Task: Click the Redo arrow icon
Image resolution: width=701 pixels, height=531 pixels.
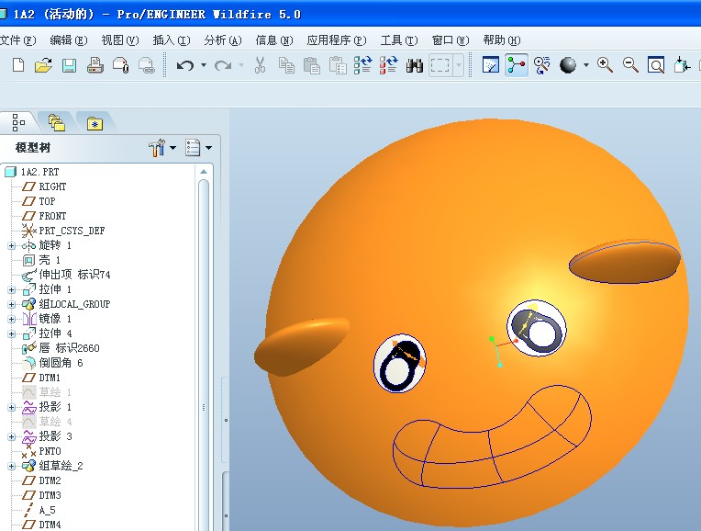Action: coord(223,66)
